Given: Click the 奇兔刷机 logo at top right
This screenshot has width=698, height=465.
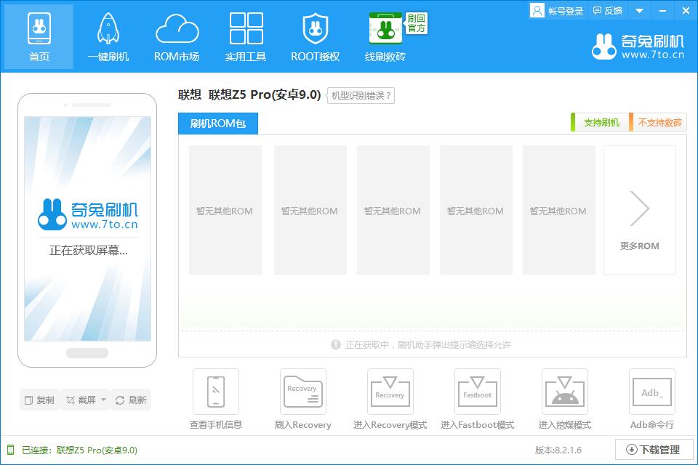Looking at the screenshot, I should [638, 46].
